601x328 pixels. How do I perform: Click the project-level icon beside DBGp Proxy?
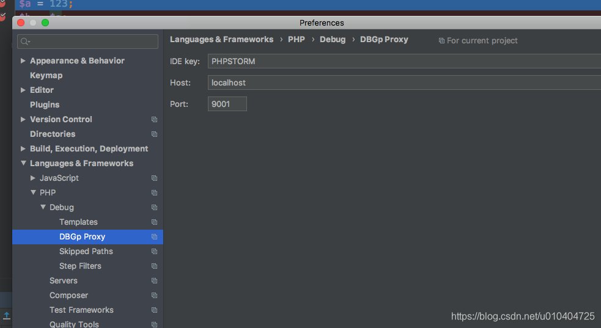pos(154,237)
